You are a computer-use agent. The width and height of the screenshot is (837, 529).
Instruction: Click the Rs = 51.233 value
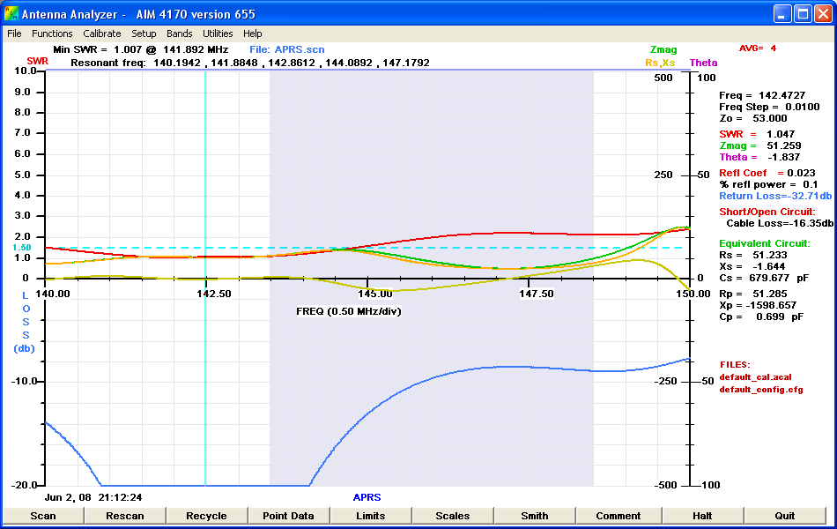[753, 256]
